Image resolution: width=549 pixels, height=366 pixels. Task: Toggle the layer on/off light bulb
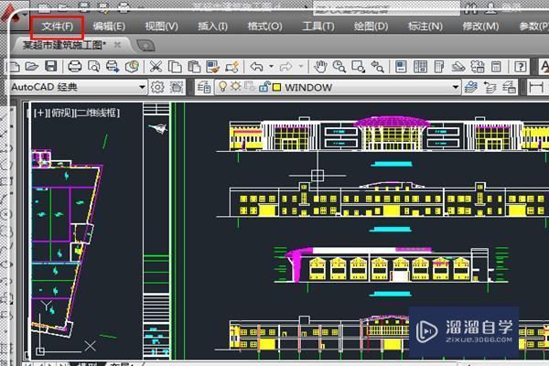click(x=222, y=87)
